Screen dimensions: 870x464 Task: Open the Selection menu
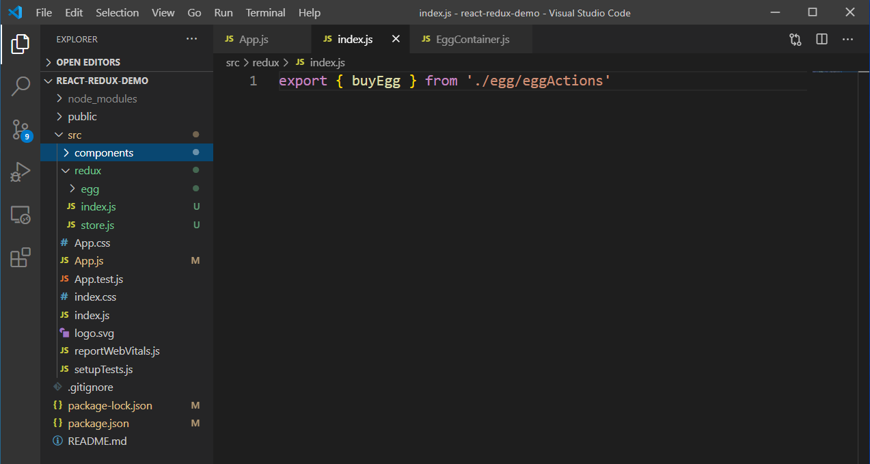(x=117, y=12)
